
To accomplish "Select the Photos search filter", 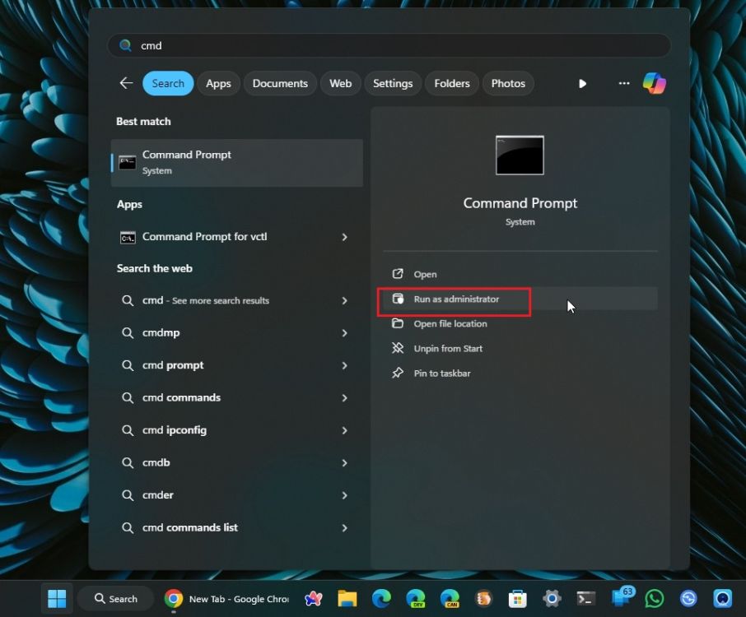I will click(508, 83).
